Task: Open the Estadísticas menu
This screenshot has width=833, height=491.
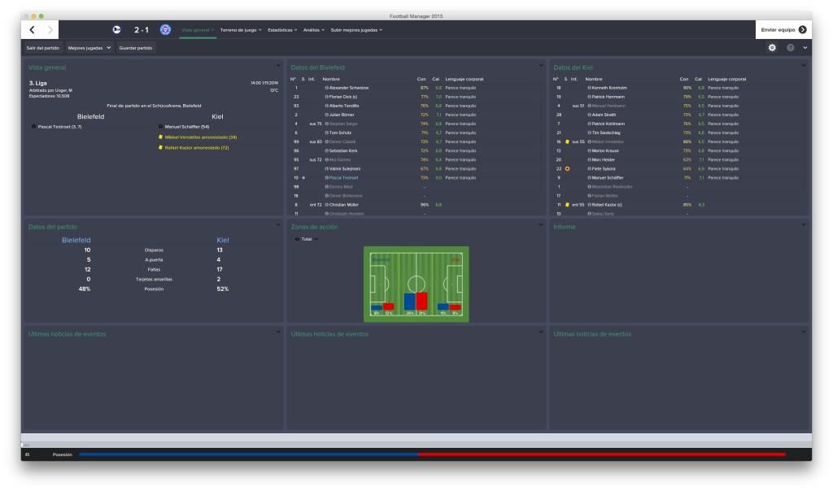Action: 282,30
